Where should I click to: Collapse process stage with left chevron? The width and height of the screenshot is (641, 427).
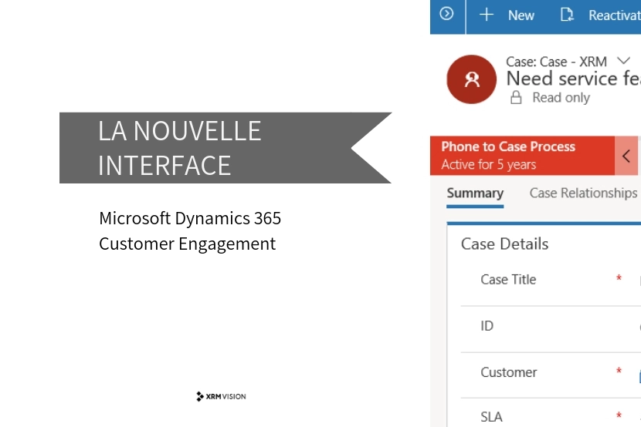(x=626, y=156)
